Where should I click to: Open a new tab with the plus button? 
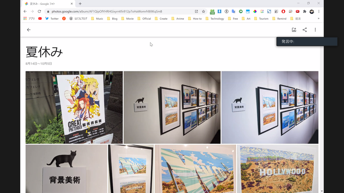[80, 4]
